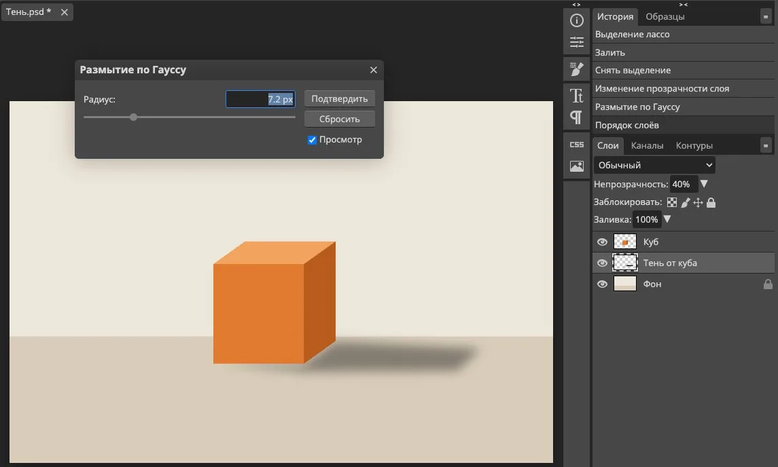This screenshot has width=778, height=467.
Task: Click the Радиус slider handle
Action: [133, 117]
